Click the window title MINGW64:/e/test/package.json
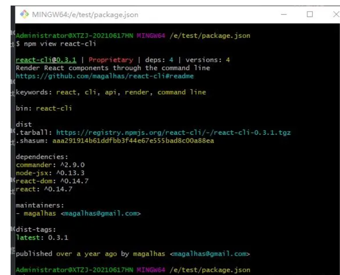The height and width of the screenshot is (275, 340). pos(85,15)
